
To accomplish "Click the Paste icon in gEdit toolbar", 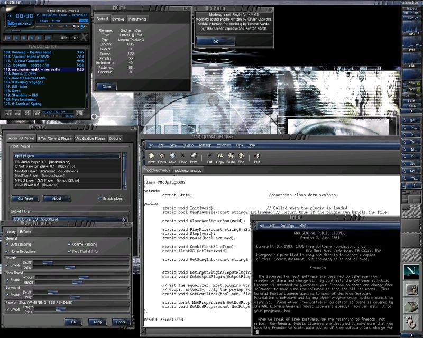I will pos(231,158).
